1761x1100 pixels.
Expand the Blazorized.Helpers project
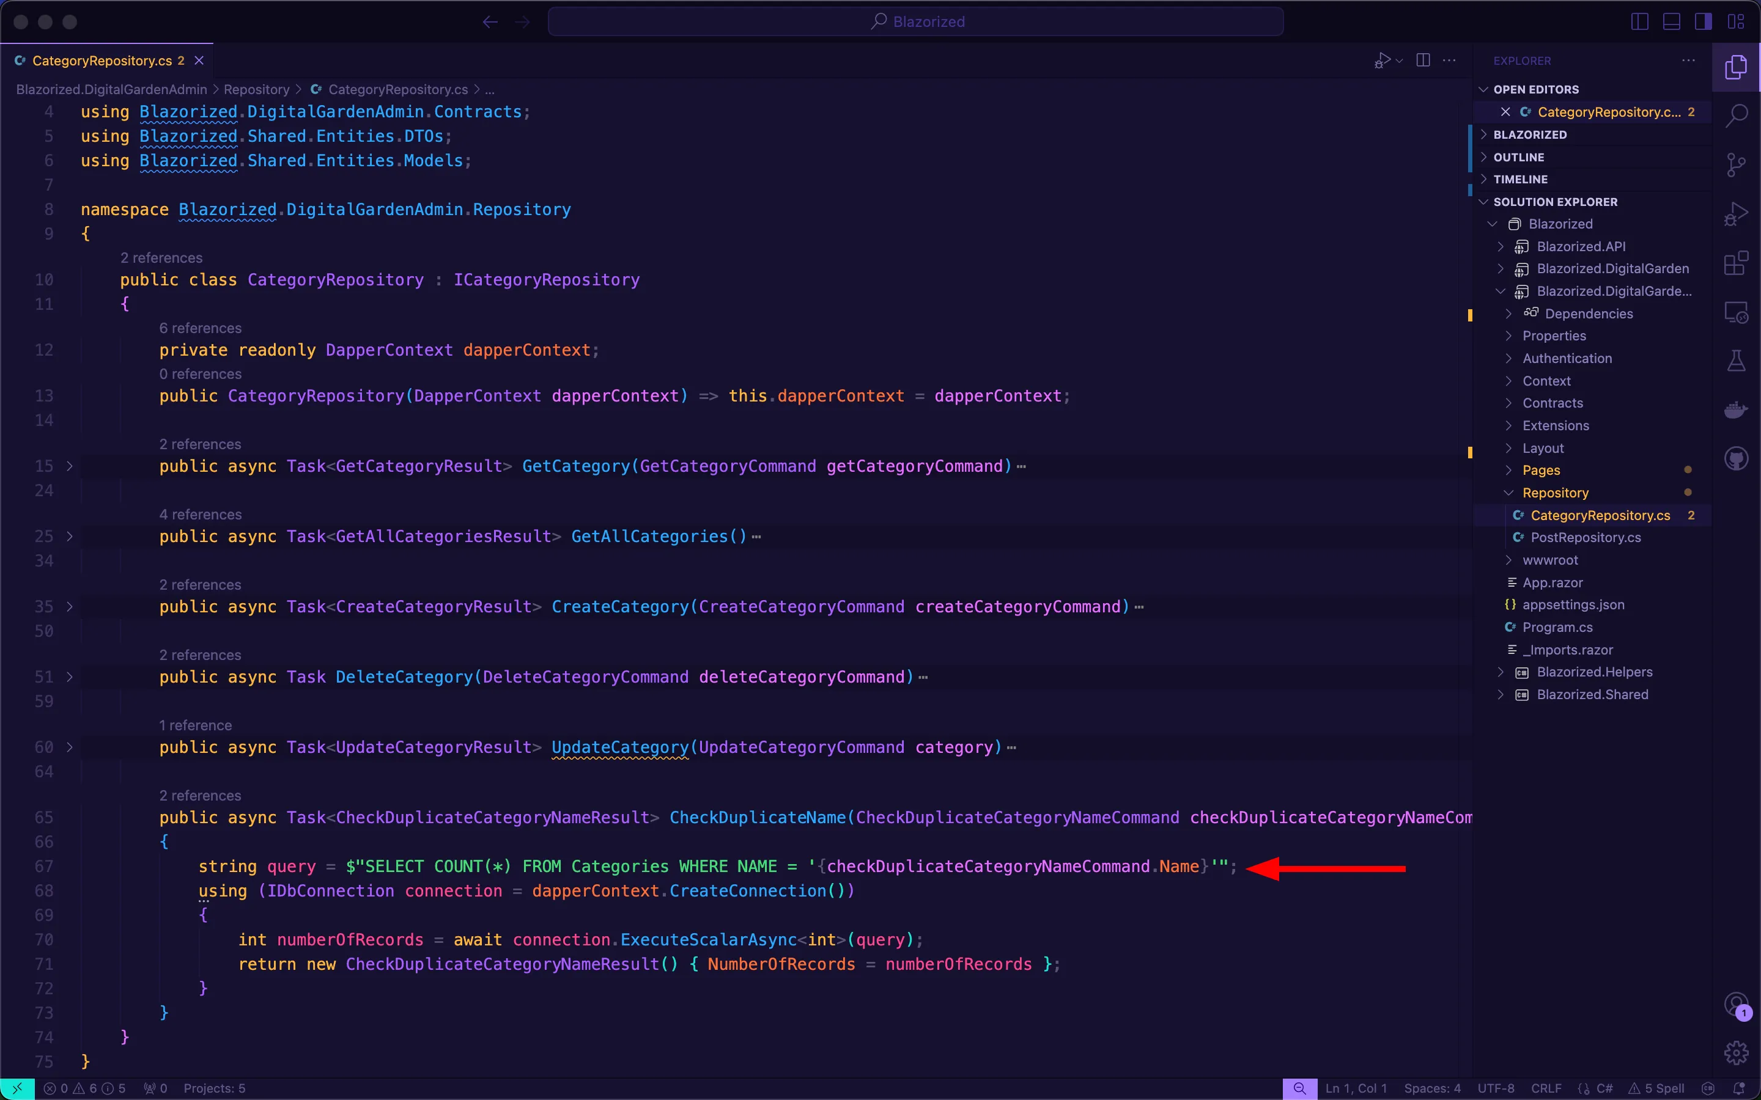1592,672
